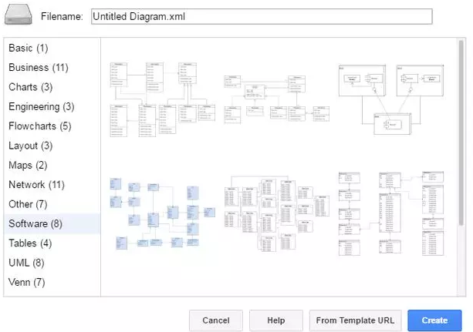Pick the top-left class diagram template
This screenshot has height=332, width=473.
(159, 99)
